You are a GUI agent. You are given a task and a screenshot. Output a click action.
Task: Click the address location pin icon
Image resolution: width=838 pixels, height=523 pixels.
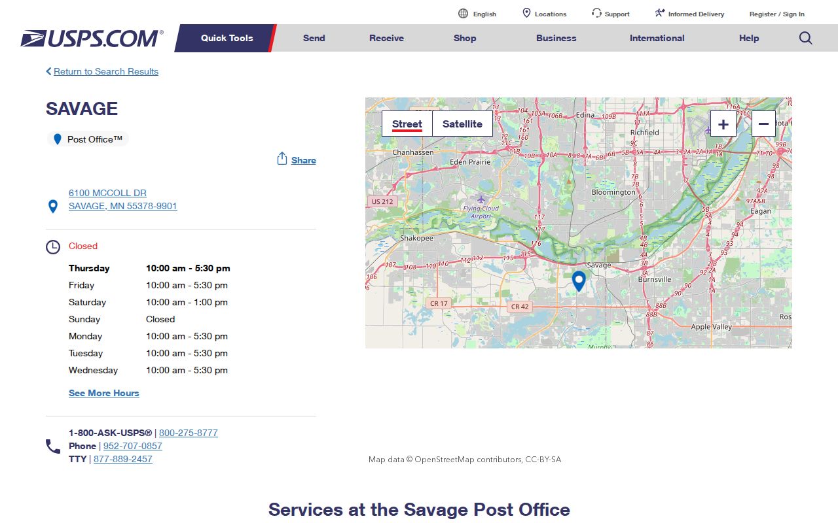click(x=53, y=207)
